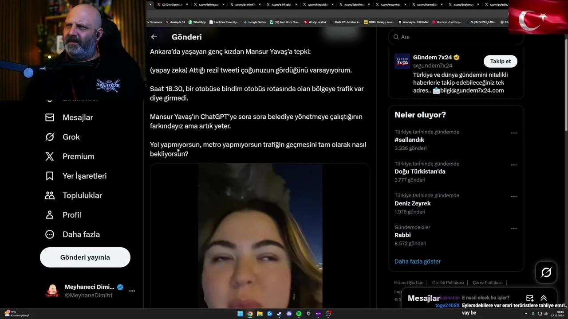Show hidden system tray icons
568x319 pixels.
click(x=527, y=314)
